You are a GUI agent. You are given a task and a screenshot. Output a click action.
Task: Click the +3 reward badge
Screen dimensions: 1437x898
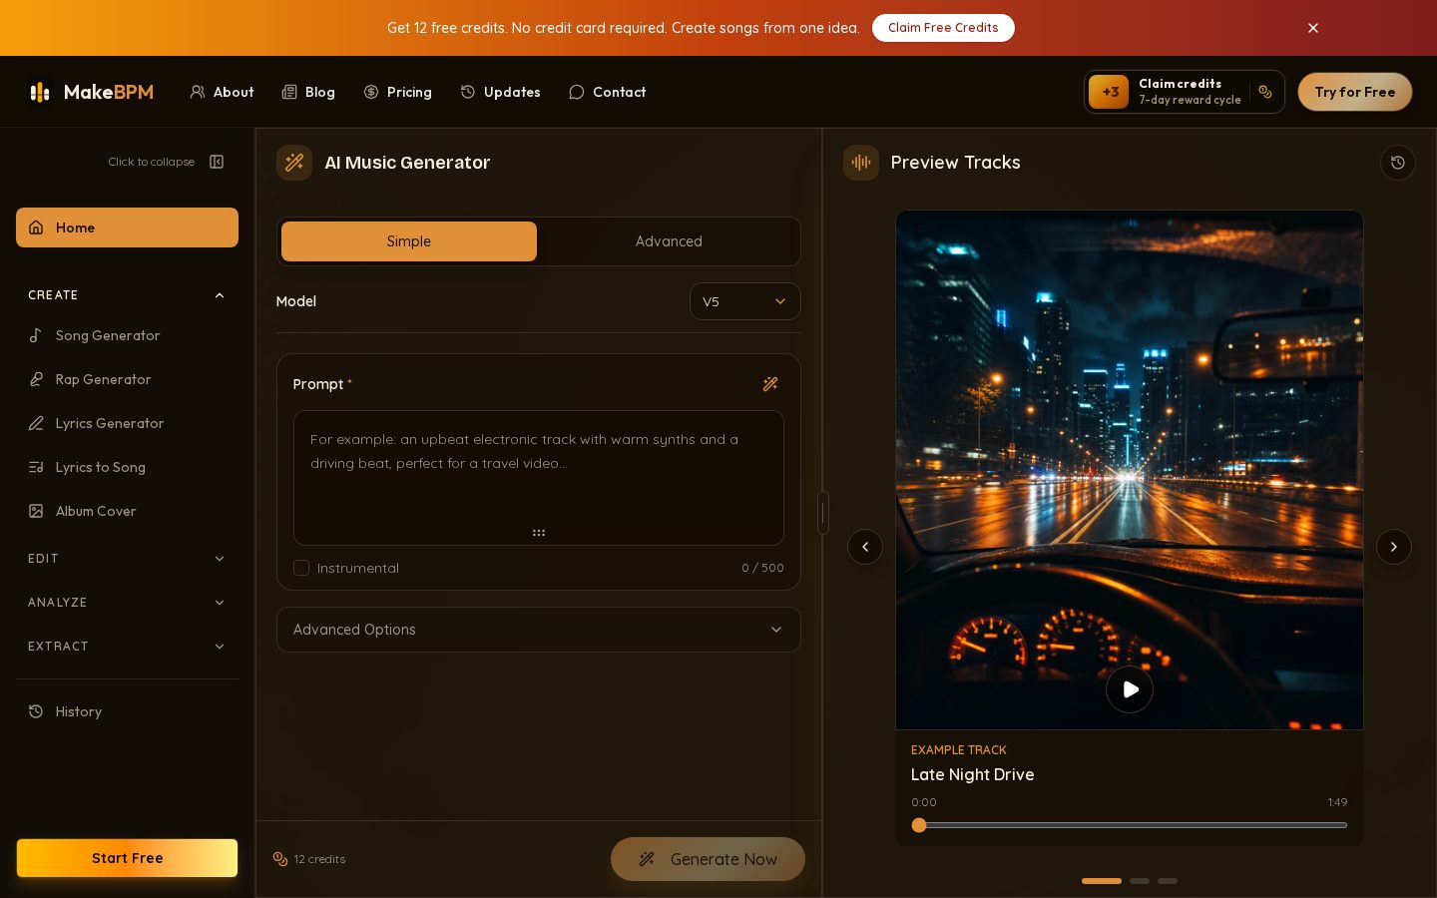[x=1109, y=92]
